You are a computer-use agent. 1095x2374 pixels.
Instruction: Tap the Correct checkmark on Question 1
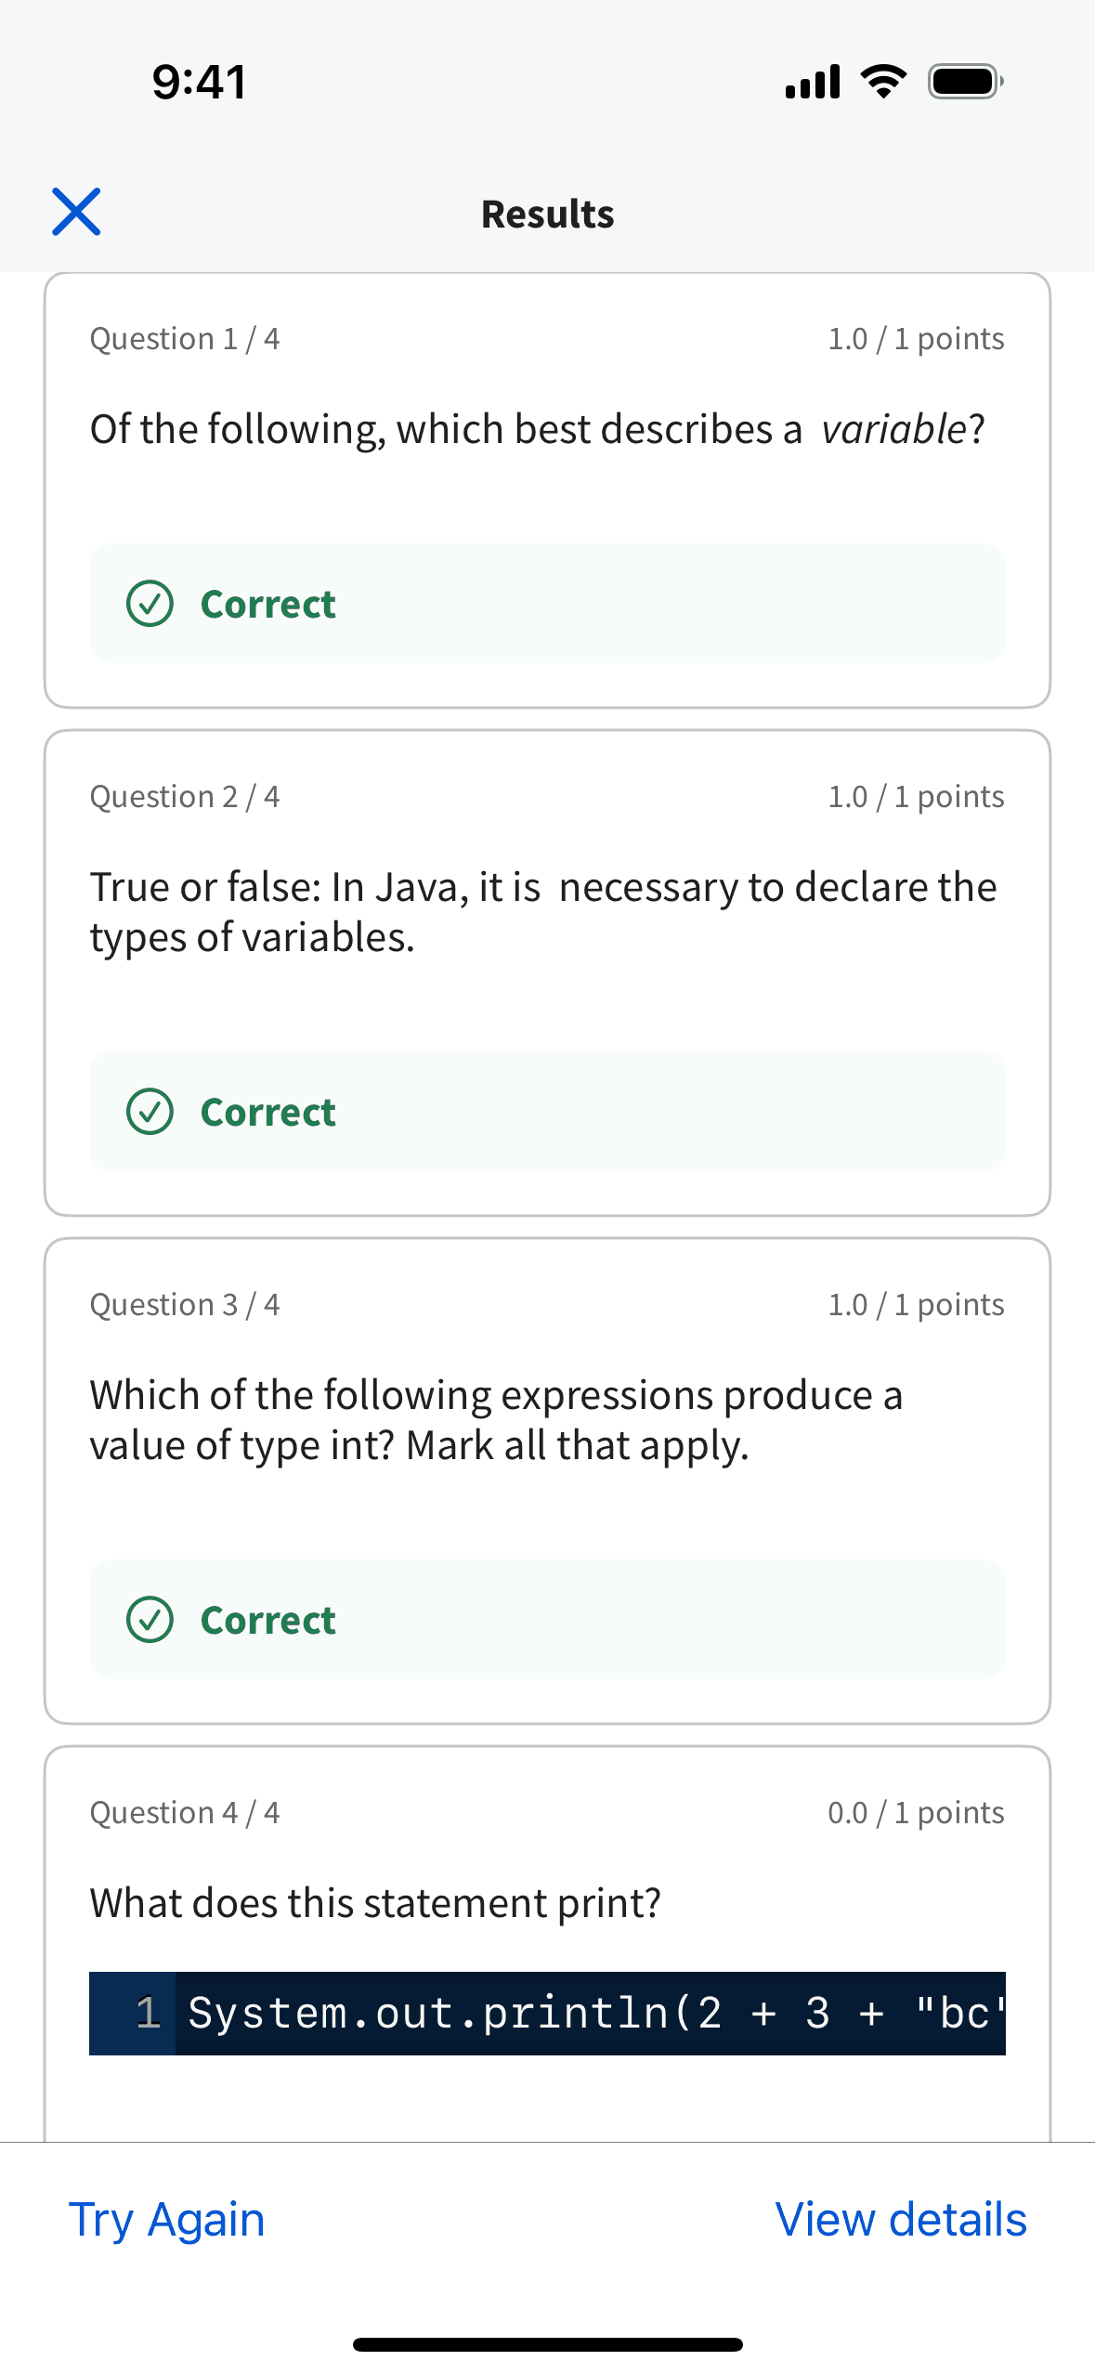(x=151, y=604)
